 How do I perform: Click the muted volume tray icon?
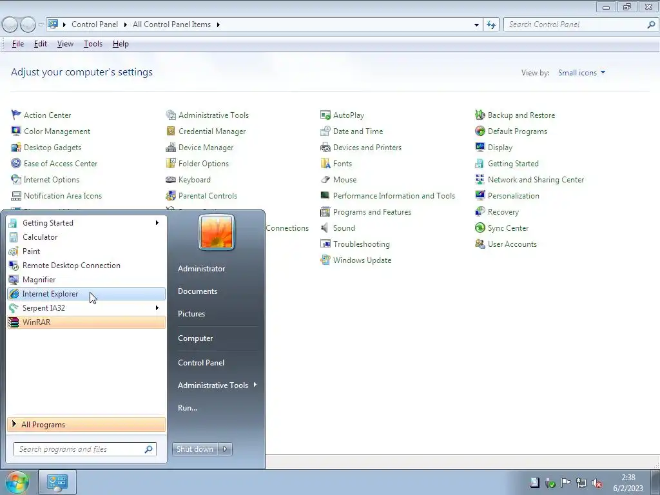(x=597, y=483)
